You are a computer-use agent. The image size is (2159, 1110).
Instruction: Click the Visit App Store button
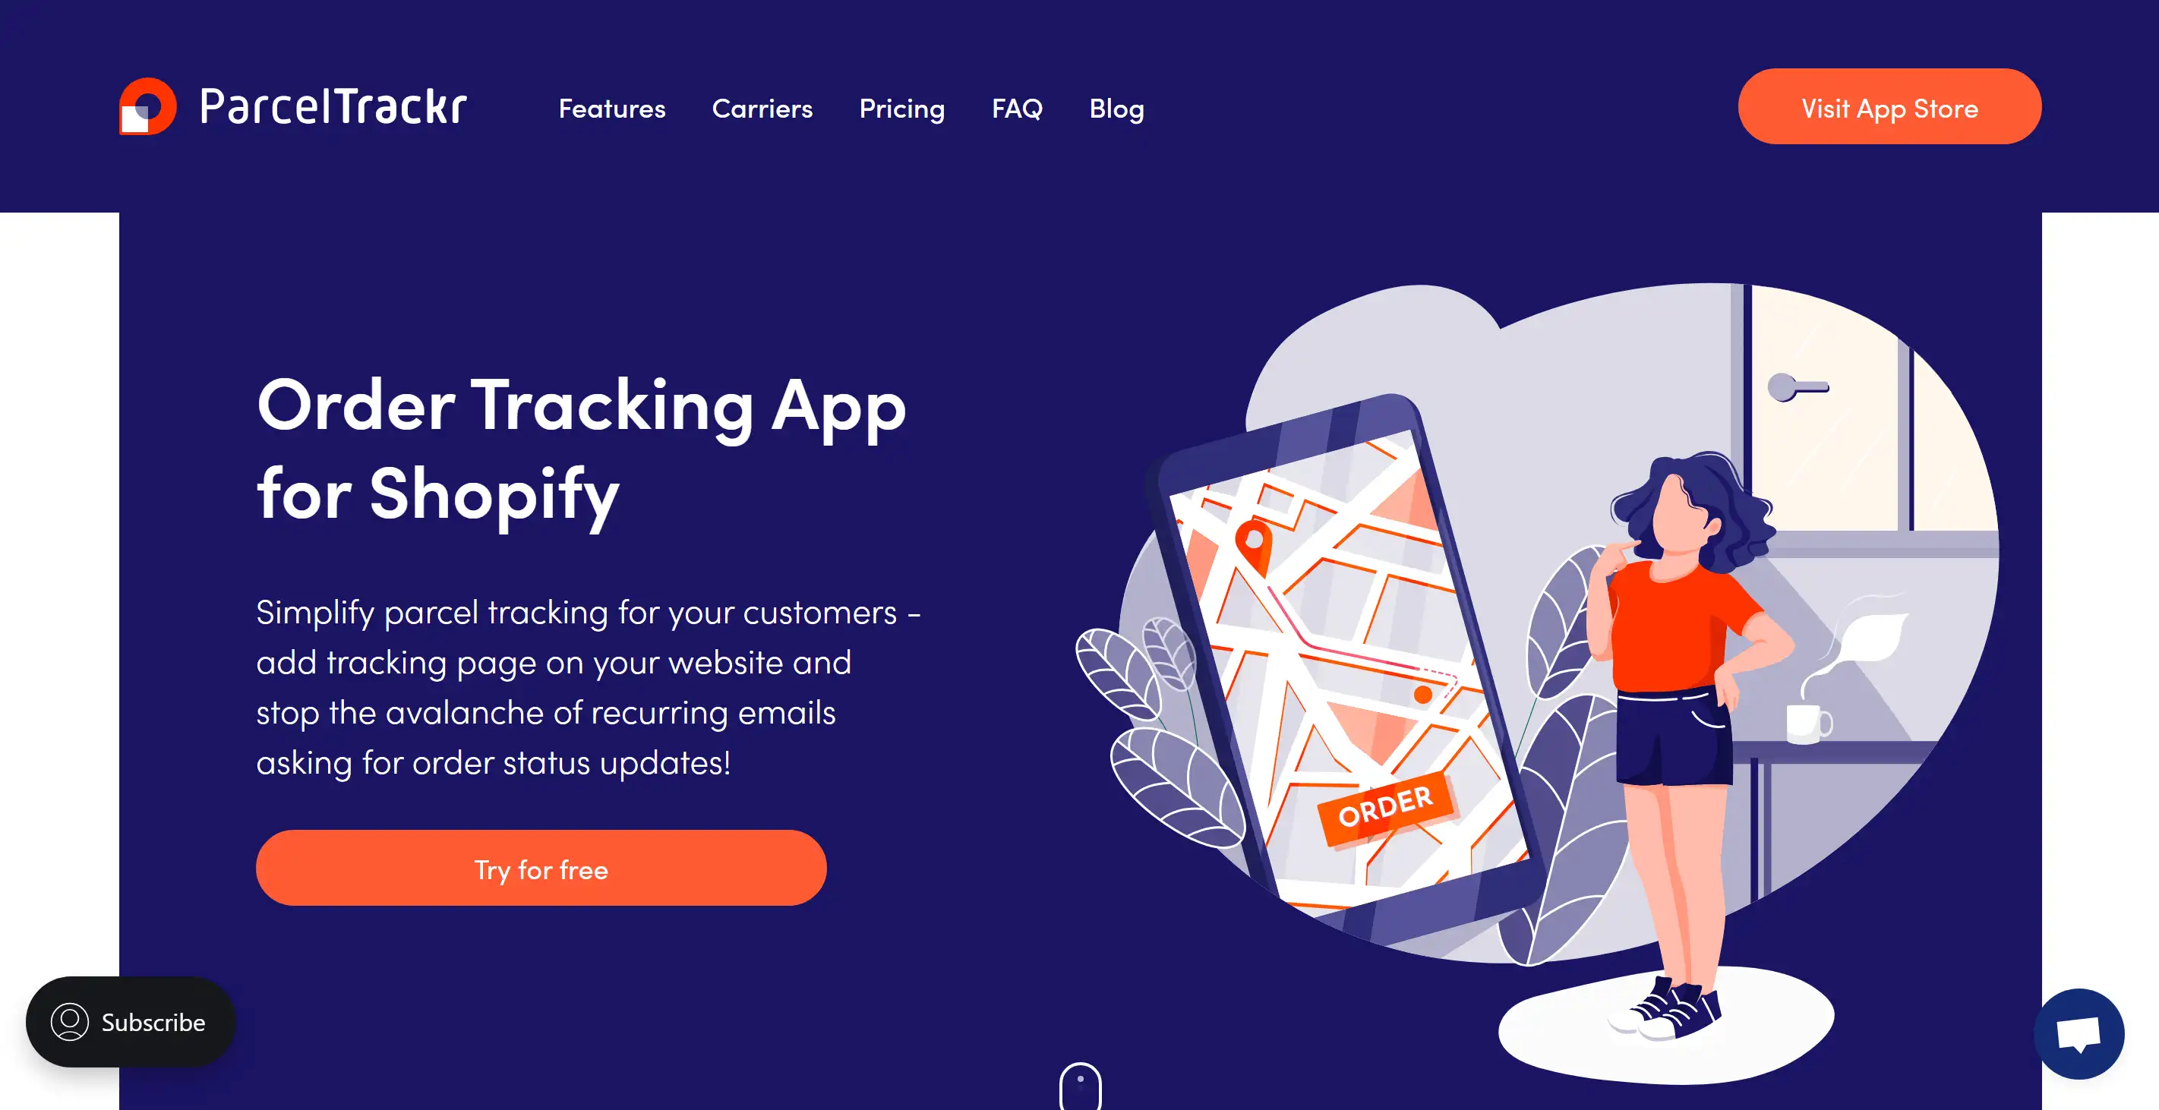pyautogui.click(x=1890, y=106)
